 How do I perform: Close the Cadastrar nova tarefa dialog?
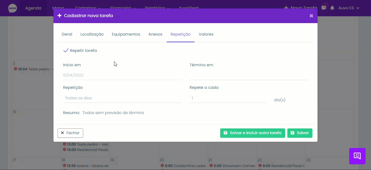coord(311,16)
